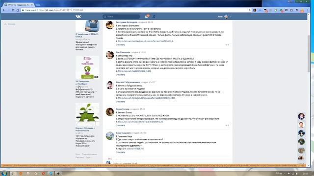Open green puzzle plant ad image
Image resolution: width=314 pixels, height=176 pixels.
click(87, 114)
